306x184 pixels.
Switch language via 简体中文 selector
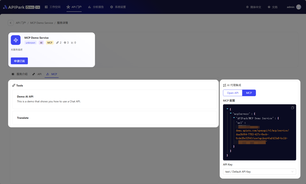coord(254,7)
